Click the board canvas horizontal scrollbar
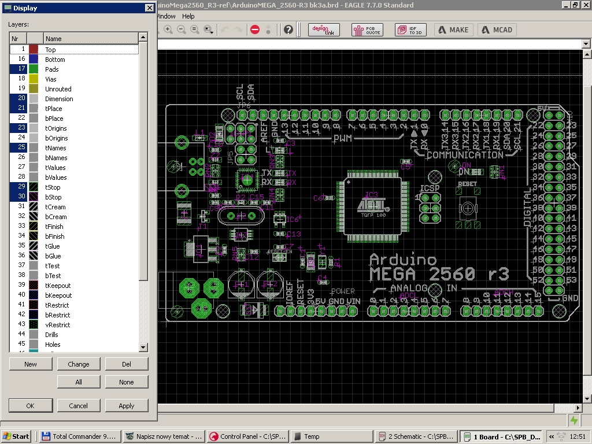 click(356, 408)
